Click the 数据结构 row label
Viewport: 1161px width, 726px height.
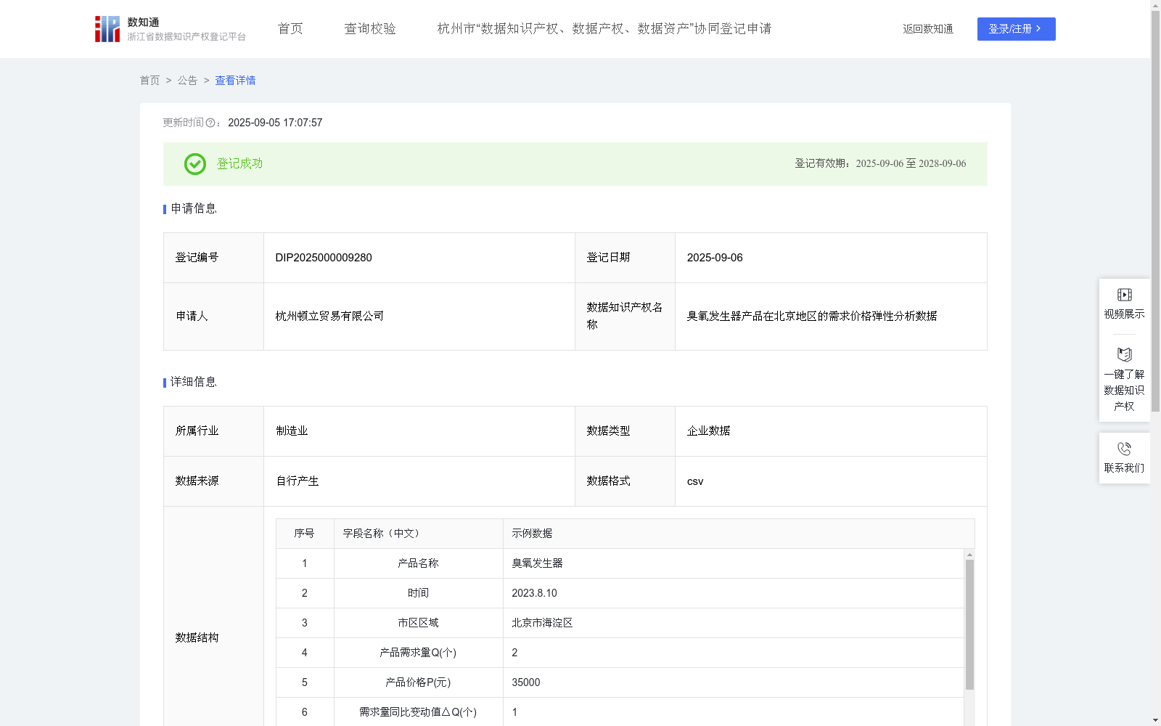[197, 638]
